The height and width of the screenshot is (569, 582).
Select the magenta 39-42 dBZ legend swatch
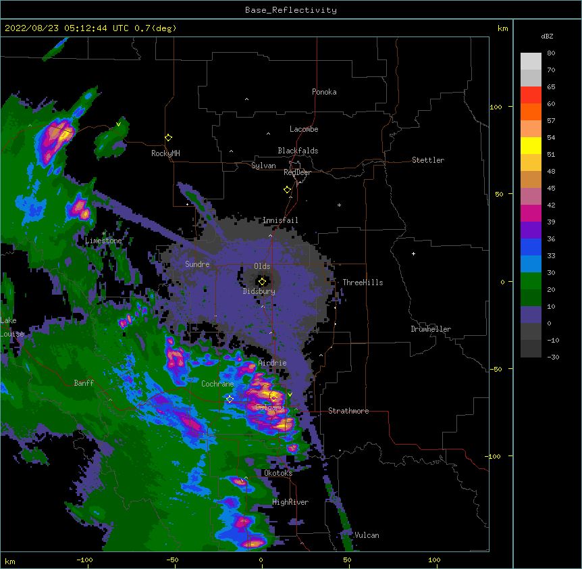[531, 213]
